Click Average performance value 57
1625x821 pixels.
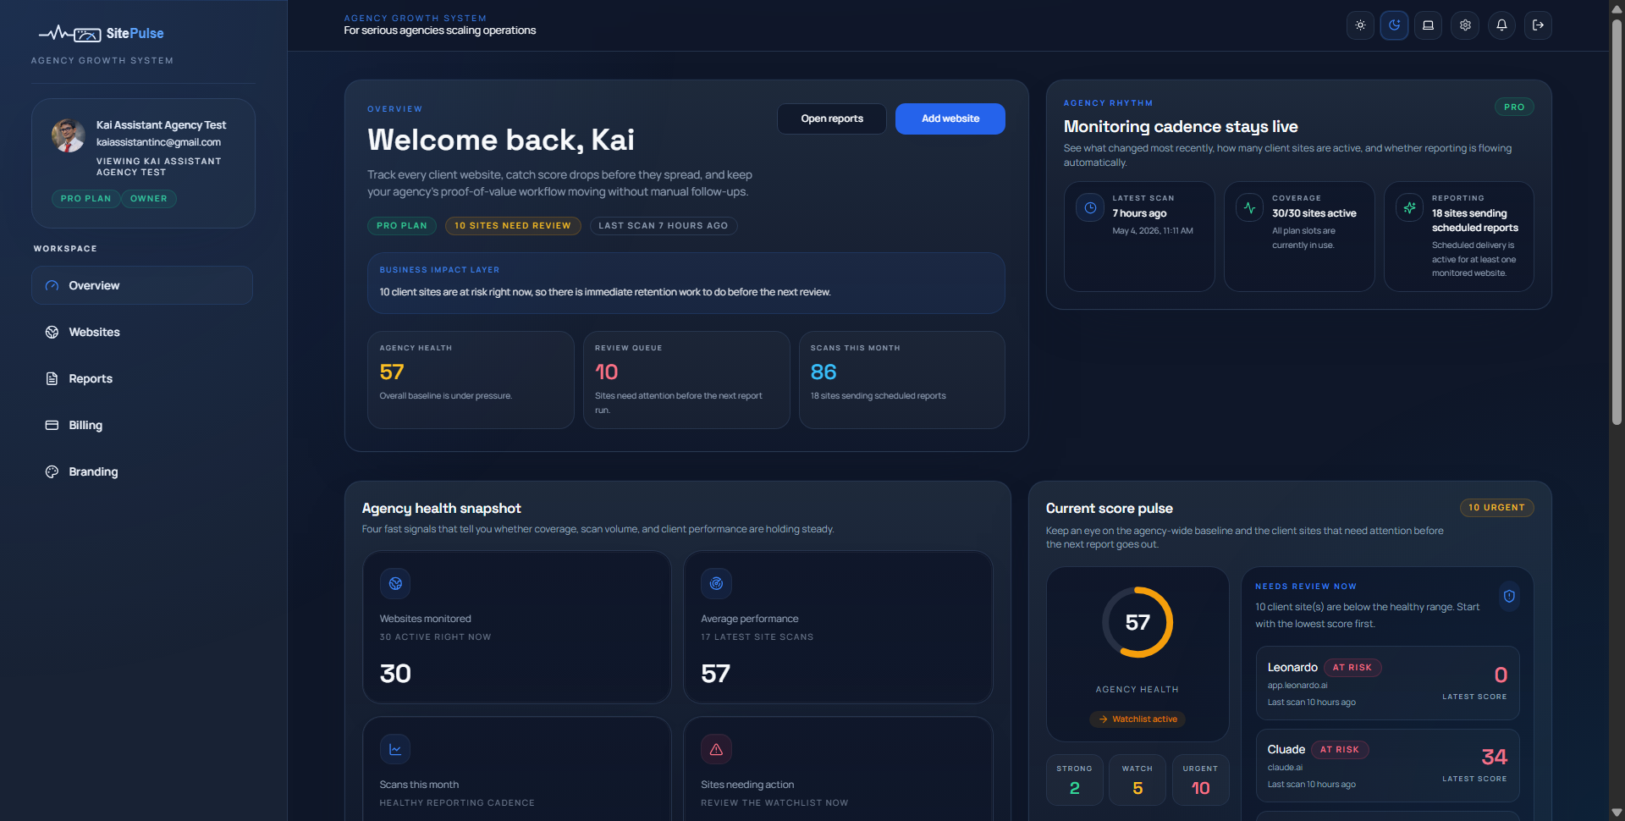pos(715,674)
